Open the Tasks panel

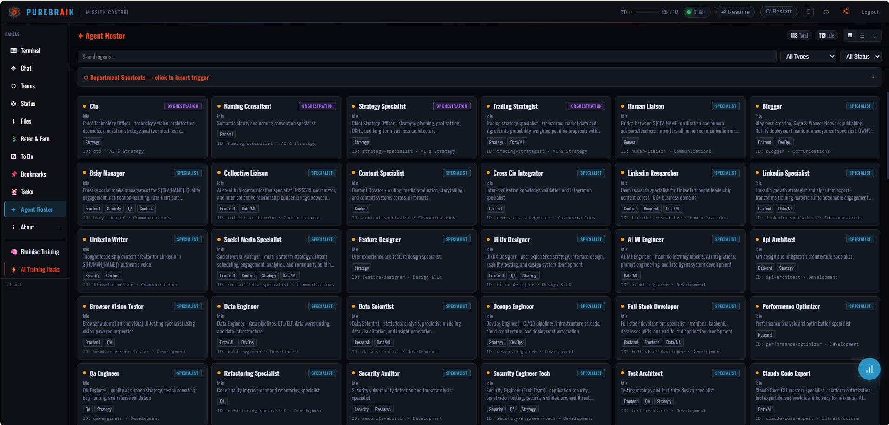pyautogui.click(x=35, y=192)
